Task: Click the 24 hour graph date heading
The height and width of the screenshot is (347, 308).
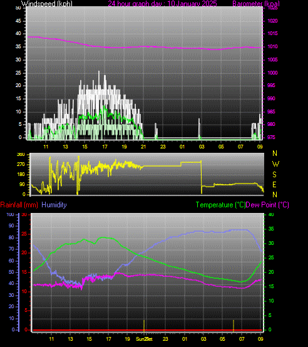Action: pos(162,4)
